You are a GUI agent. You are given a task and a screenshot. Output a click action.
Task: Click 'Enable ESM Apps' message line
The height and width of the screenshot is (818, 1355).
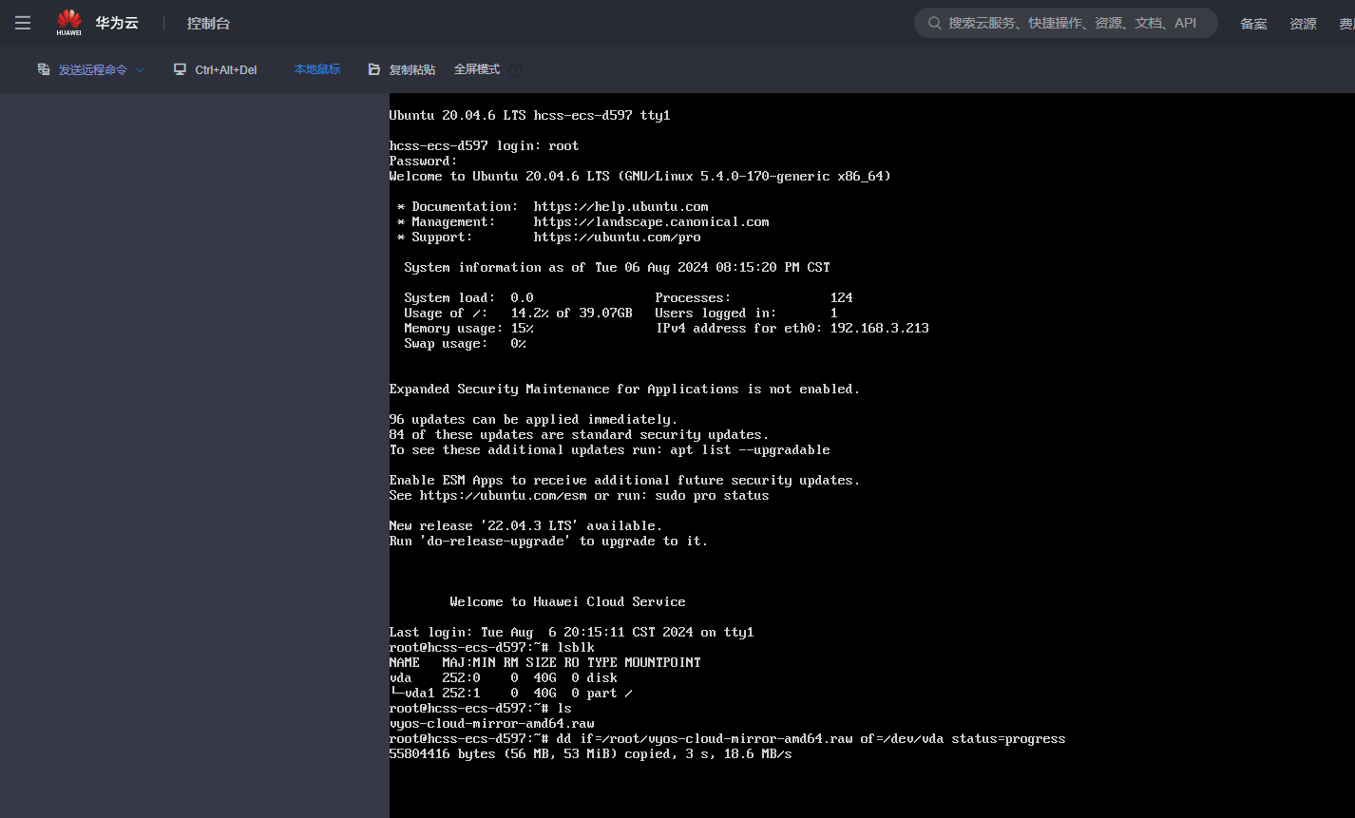coord(624,480)
